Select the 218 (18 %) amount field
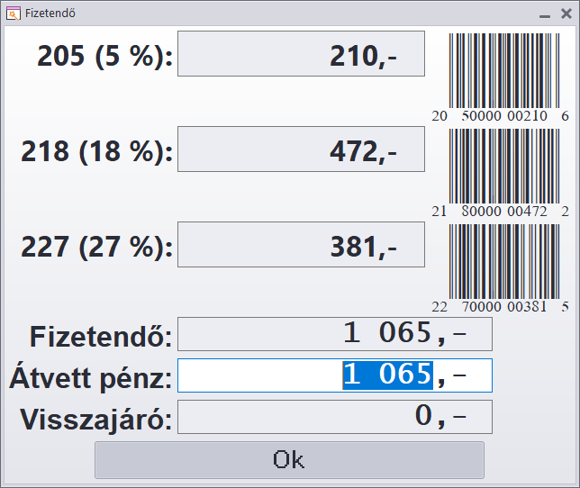Image resolution: width=580 pixels, height=488 pixels. (x=301, y=149)
